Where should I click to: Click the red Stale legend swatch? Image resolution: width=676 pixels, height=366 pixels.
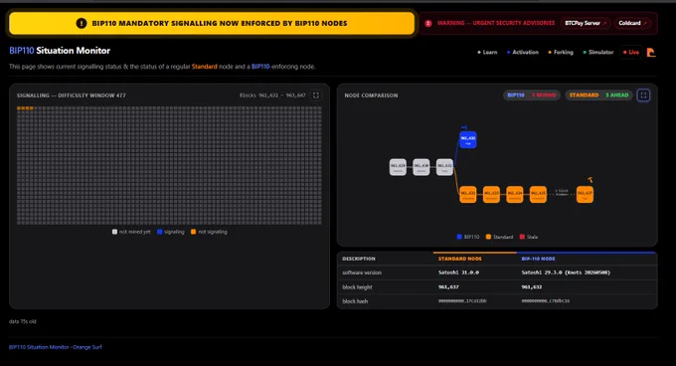coord(522,237)
